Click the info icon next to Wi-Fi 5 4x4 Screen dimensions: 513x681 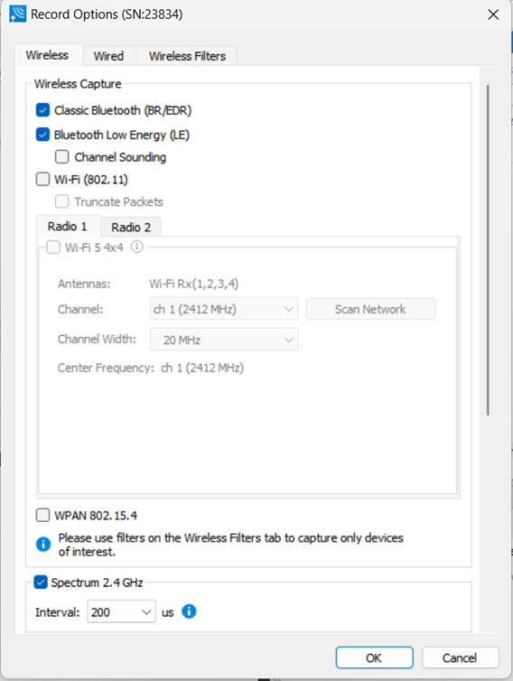[x=136, y=247]
